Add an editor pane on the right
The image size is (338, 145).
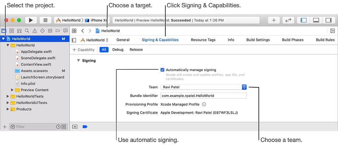[332, 31]
